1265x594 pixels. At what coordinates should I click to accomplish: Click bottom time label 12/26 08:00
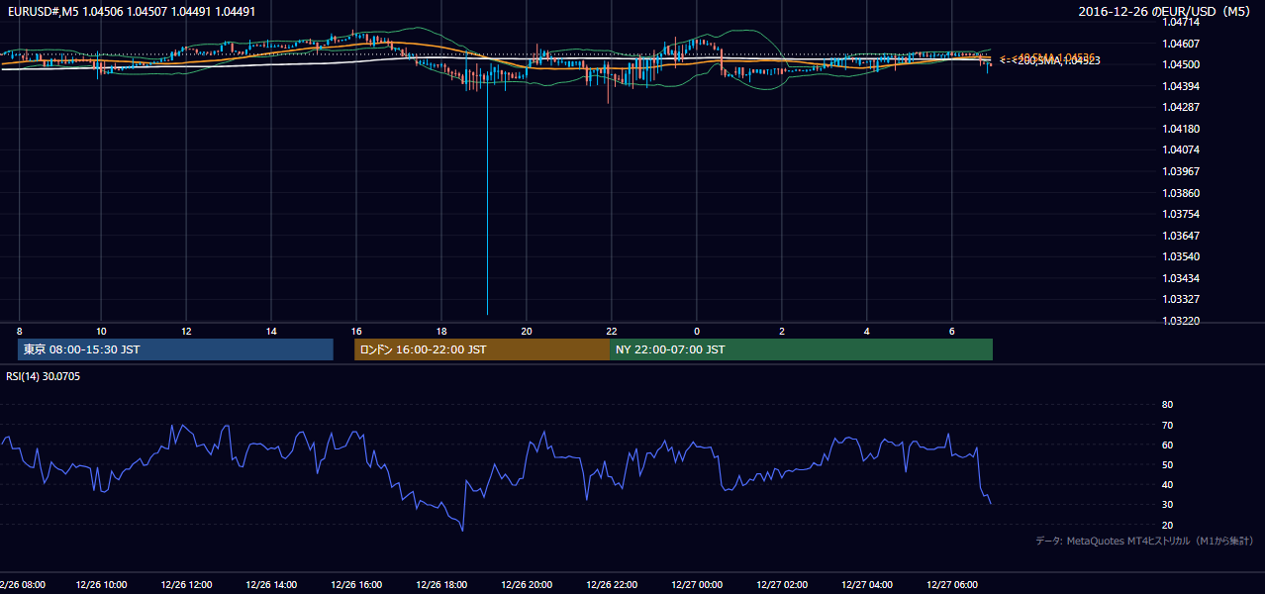(22, 585)
